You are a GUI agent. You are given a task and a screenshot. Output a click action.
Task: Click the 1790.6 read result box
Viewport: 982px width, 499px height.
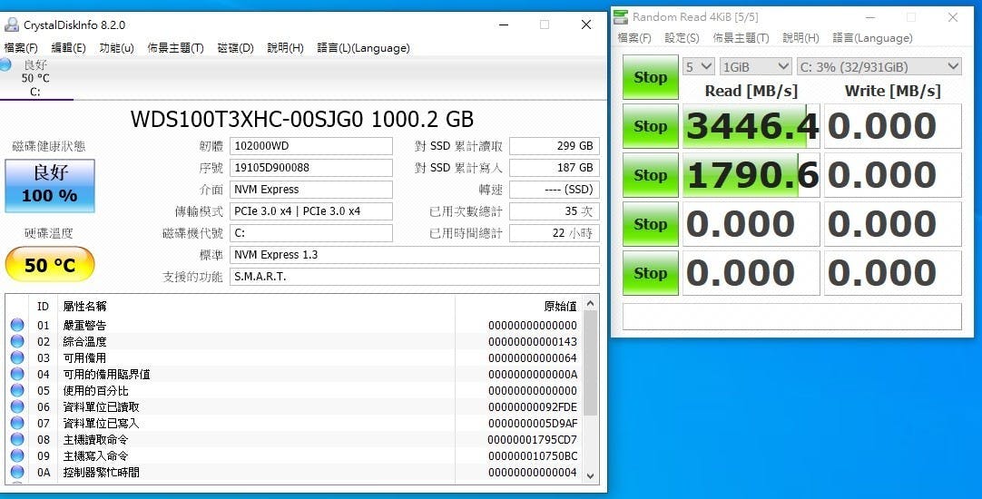click(x=751, y=175)
